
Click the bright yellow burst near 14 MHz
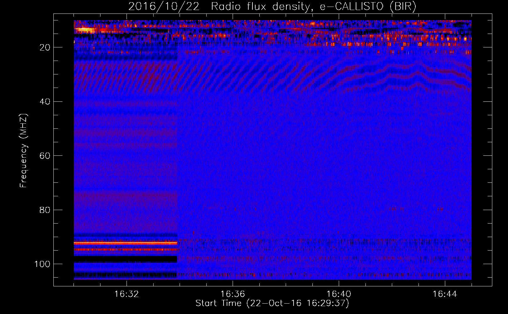[85, 30]
